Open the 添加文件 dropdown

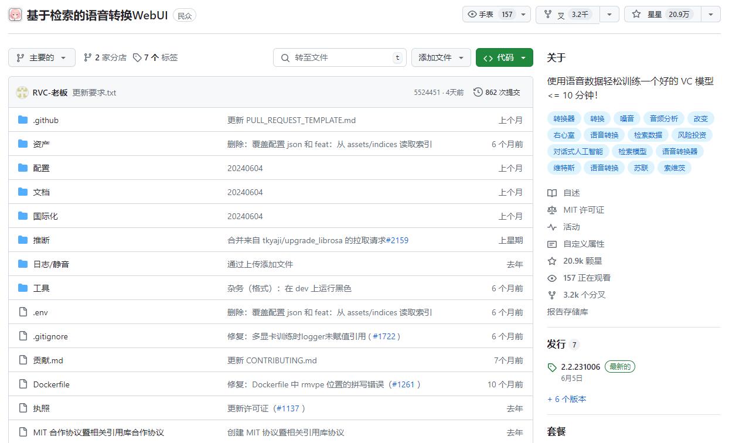pyautogui.click(x=441, y=57)
